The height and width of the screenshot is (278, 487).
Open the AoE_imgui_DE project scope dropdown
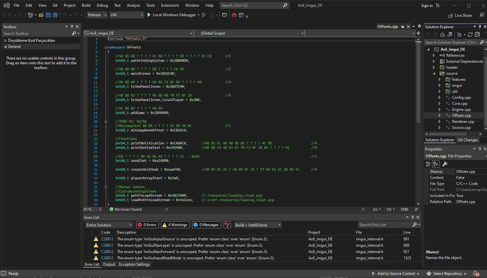[x=138, y=33]
